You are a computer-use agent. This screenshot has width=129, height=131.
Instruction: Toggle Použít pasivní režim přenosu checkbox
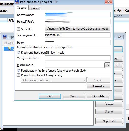(19, 71)
